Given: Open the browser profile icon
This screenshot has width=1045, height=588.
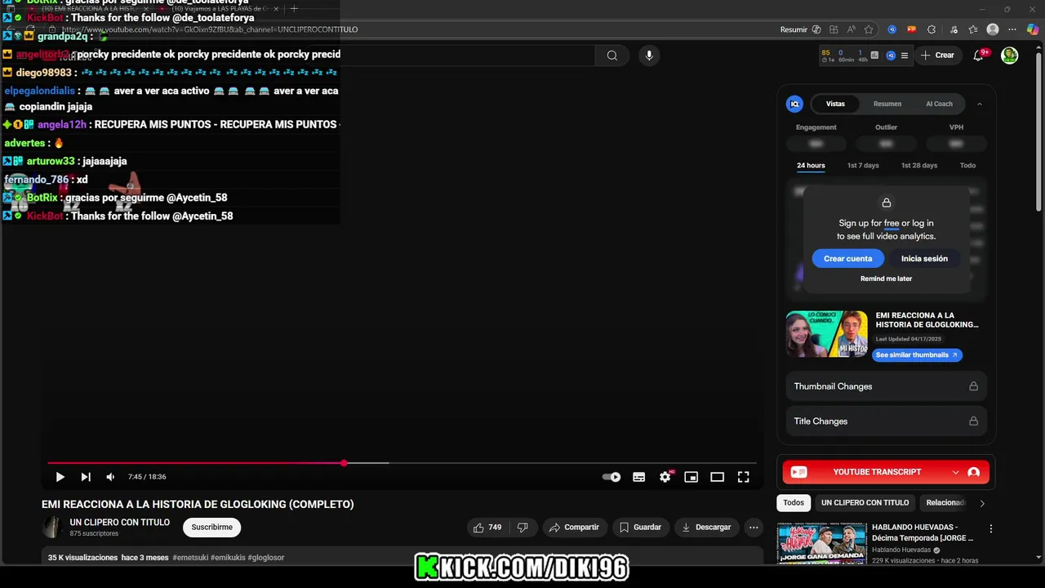Looking at the screenshot, I should pos(993,29).
